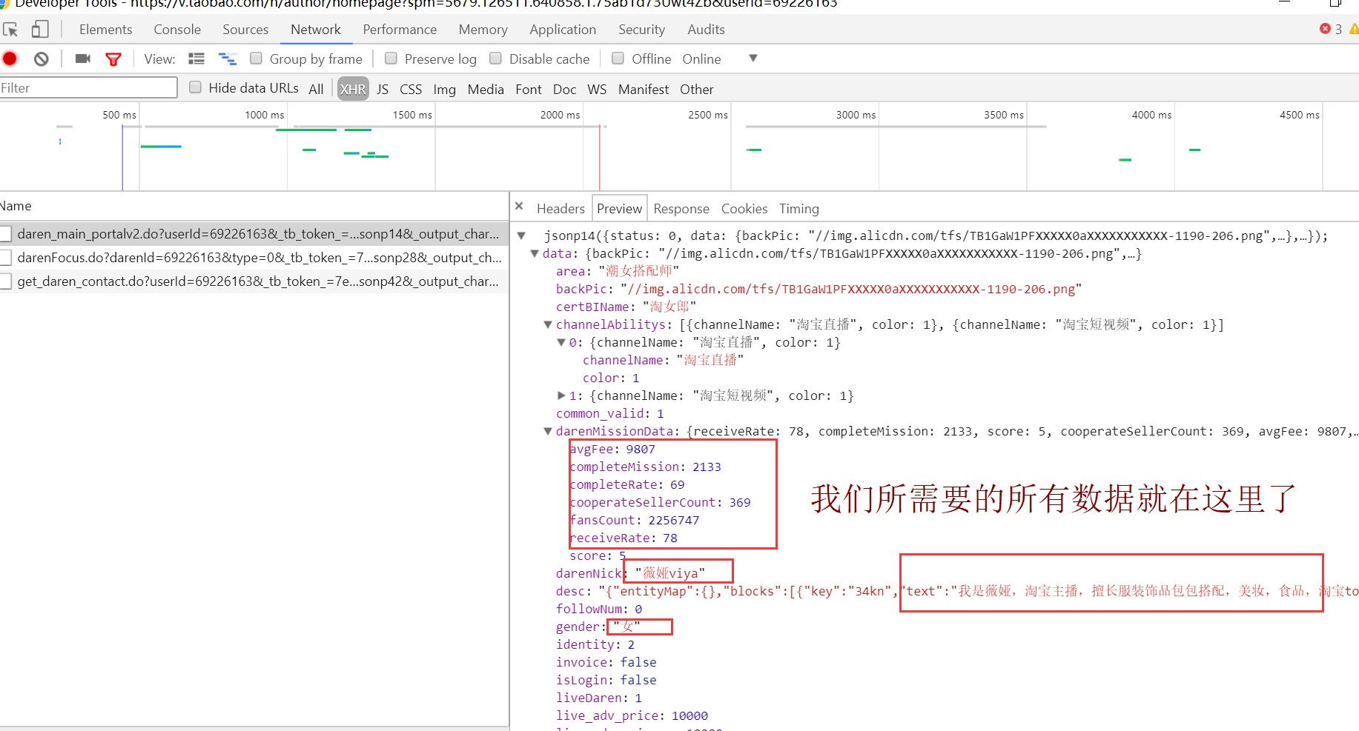Select the daren_main_portalv2.do request row

pos(254,234)
